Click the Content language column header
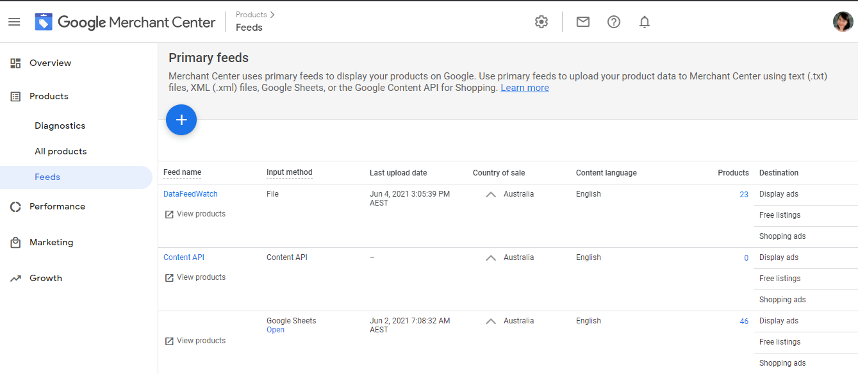Image resolution: width=858 pixels, height=374 pixels. pyautogui.click(x=606, y=173)
